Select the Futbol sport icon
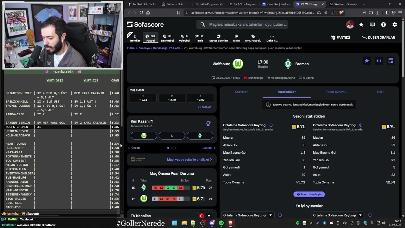 [151, 38]
